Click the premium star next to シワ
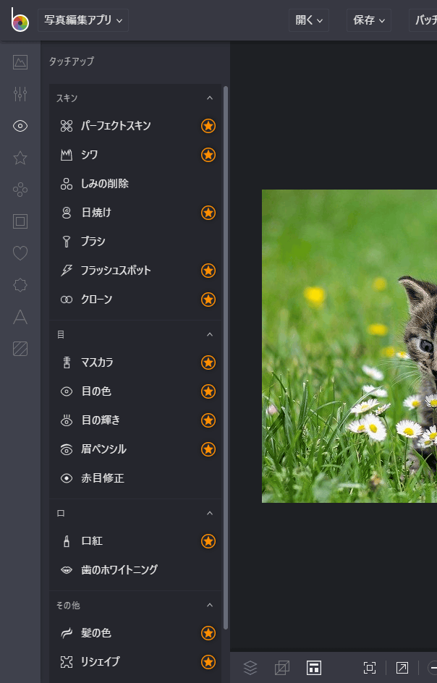 pyautogui.click(x=208, y=155)
